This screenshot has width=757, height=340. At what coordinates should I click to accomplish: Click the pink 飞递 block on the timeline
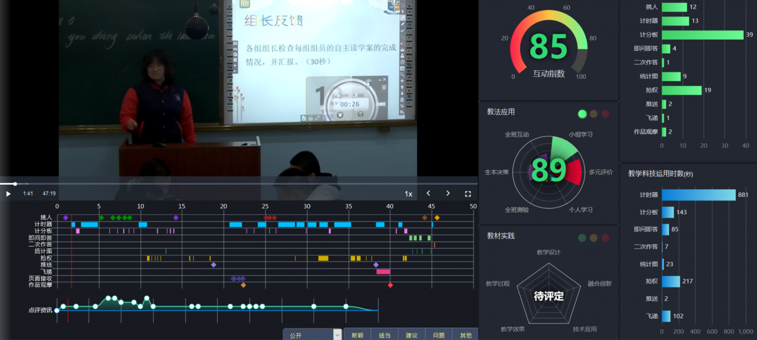(383, 272)
